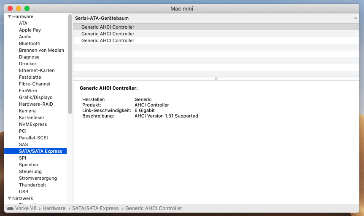Click Vorke V8 in the path bar
The height and width of the screenshot is (216, 364).
[x=26, y=208]
